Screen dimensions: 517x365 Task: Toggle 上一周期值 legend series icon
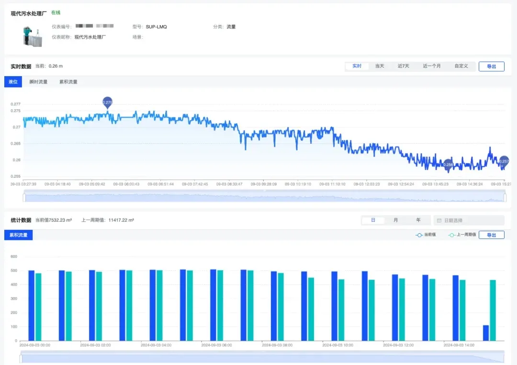[452, 235]
